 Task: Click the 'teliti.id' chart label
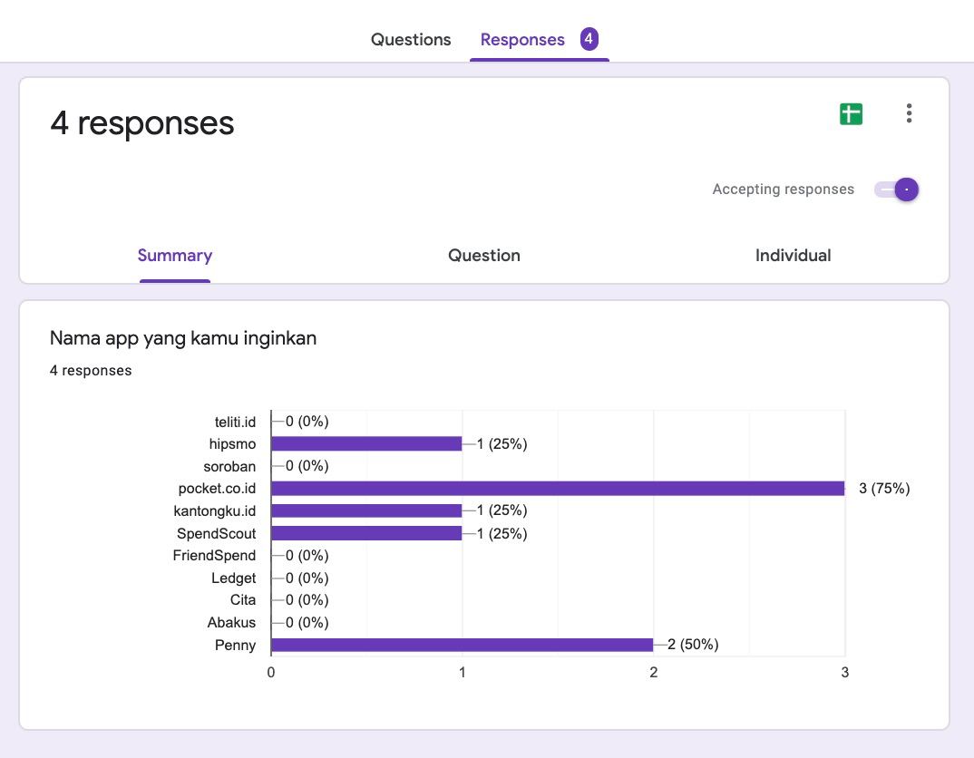235,423
